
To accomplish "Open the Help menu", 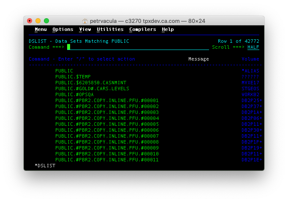I will coord(168,30).
